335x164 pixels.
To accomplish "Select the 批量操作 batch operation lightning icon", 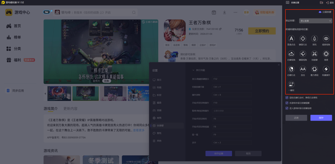I will [326, 69].
